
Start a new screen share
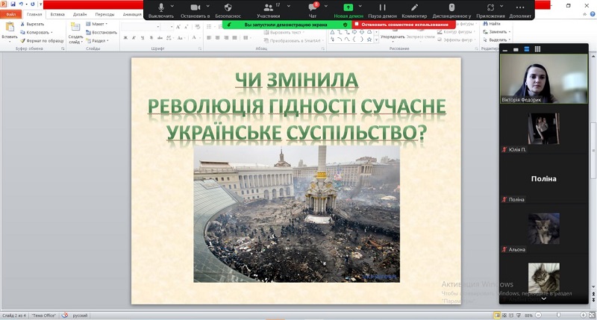pos(348,8)
